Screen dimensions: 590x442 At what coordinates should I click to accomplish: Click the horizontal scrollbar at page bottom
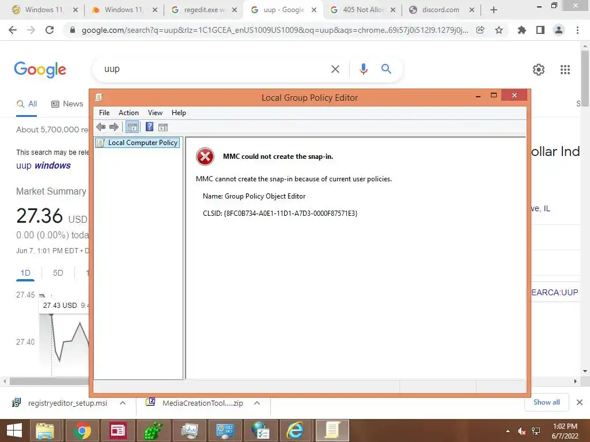49,381
